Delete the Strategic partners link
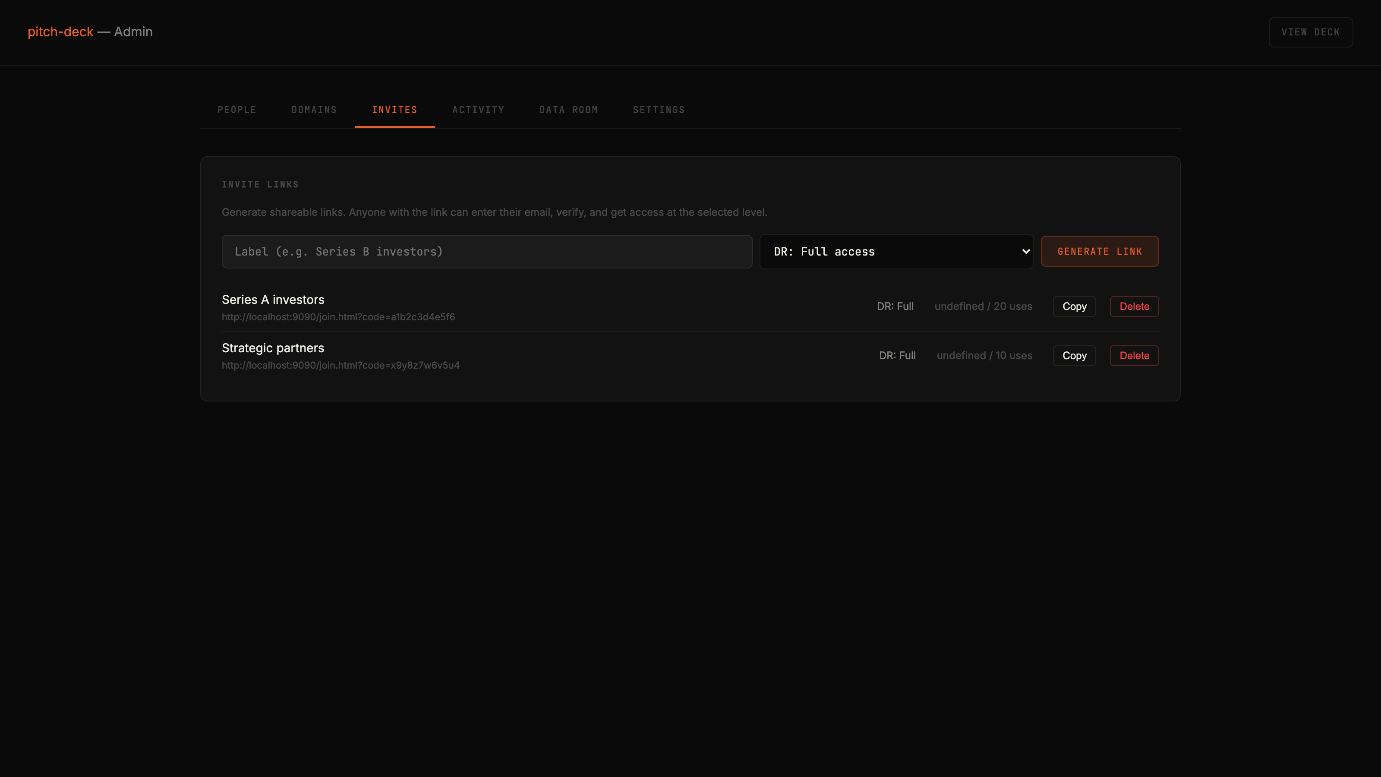 coord(1134,356)
